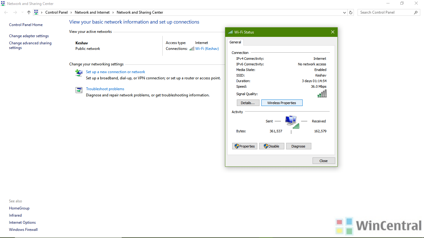Switch to the General tab
The image size is (424, 238).
point(235,42)
